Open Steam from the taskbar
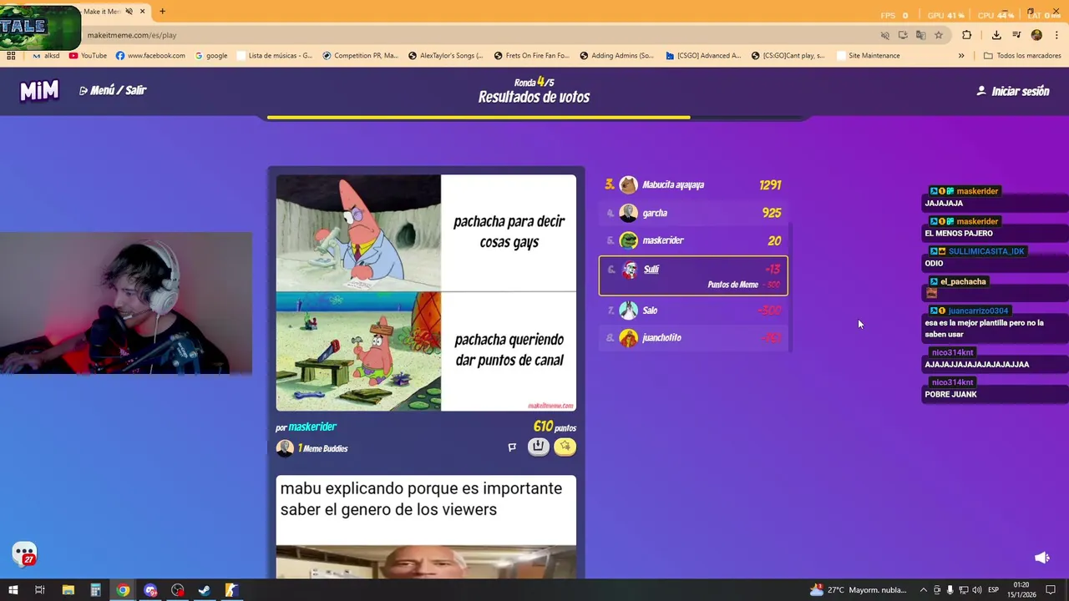1069x601 pixels. (x=204, y=590)
